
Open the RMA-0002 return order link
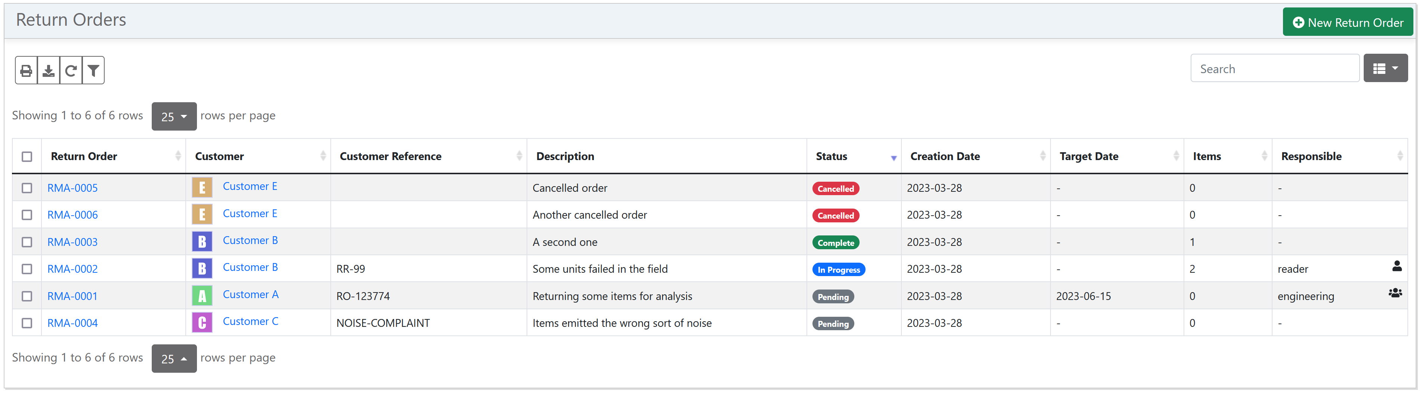(72, 269)
